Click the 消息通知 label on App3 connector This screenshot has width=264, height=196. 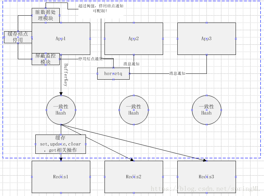pyautogui.click(x=177, y=73)
